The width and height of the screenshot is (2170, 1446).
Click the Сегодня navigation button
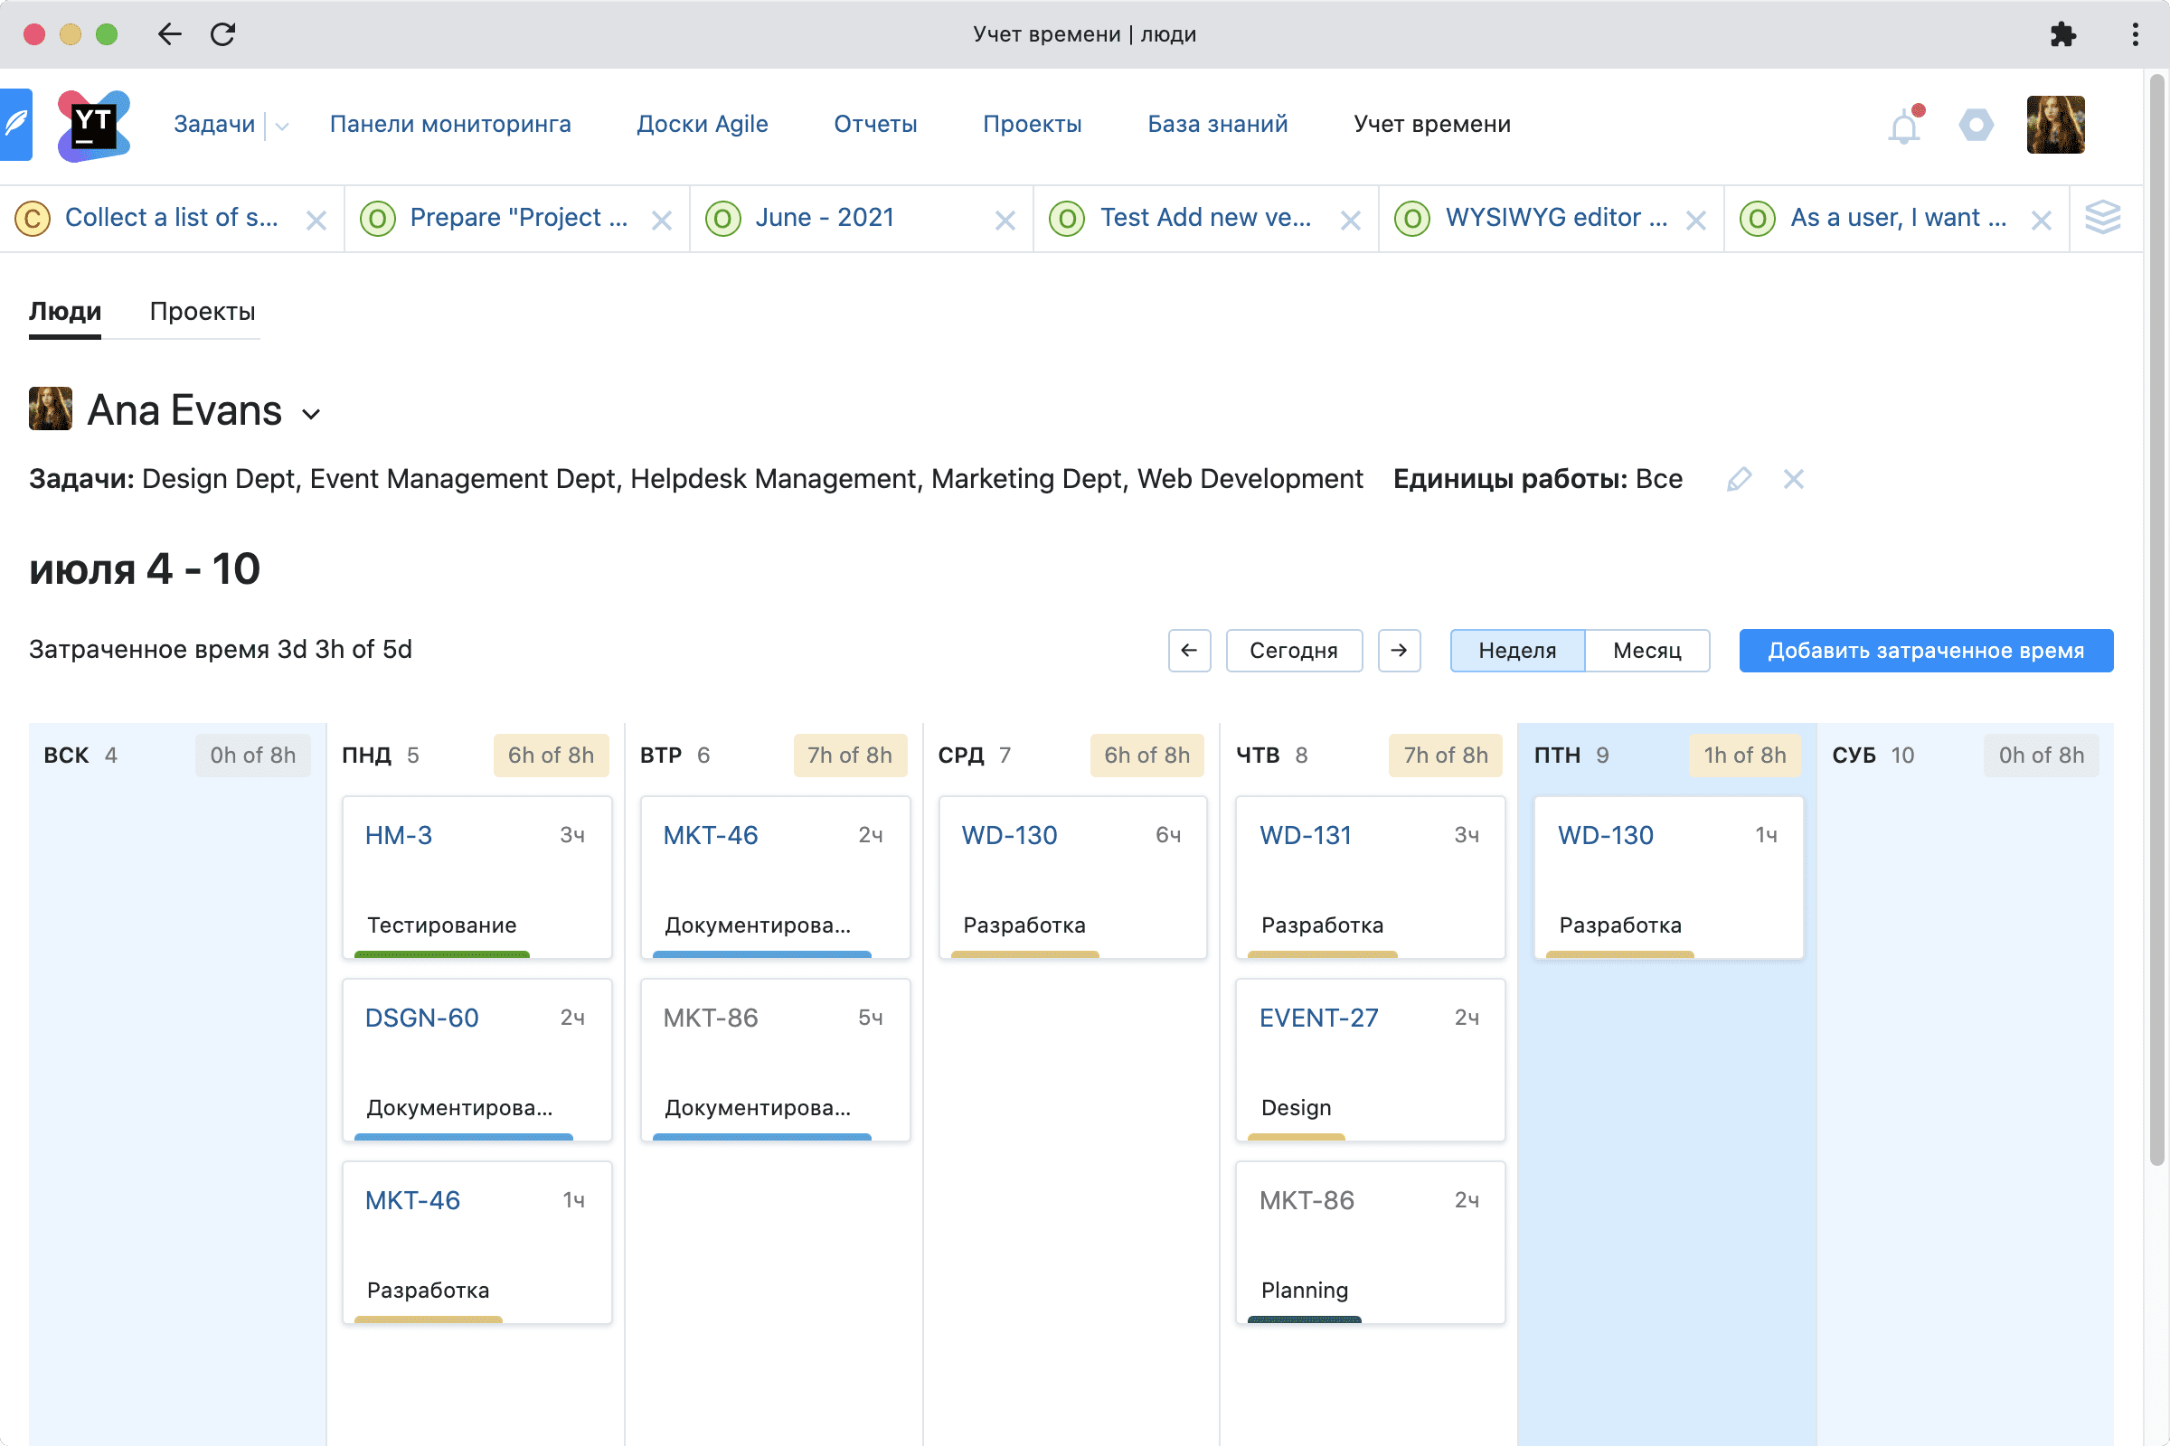(1292, 651)
